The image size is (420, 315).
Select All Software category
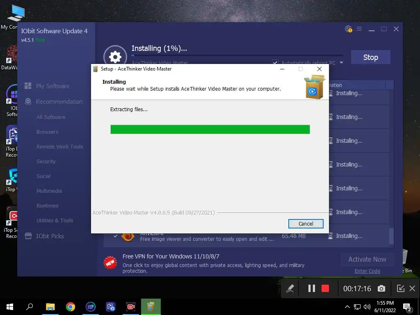[51, 117]
